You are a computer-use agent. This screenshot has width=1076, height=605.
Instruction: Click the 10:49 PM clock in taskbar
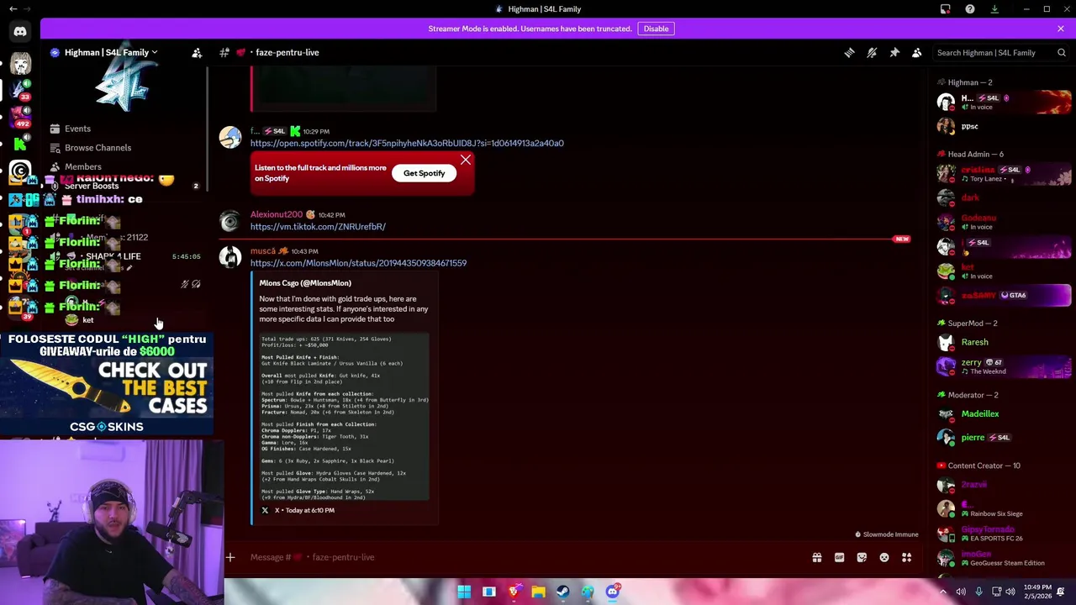pyautogui.click(x=1038, y=592)
